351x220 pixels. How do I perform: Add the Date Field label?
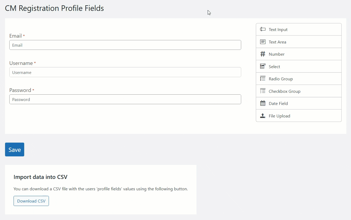[278, 104]
